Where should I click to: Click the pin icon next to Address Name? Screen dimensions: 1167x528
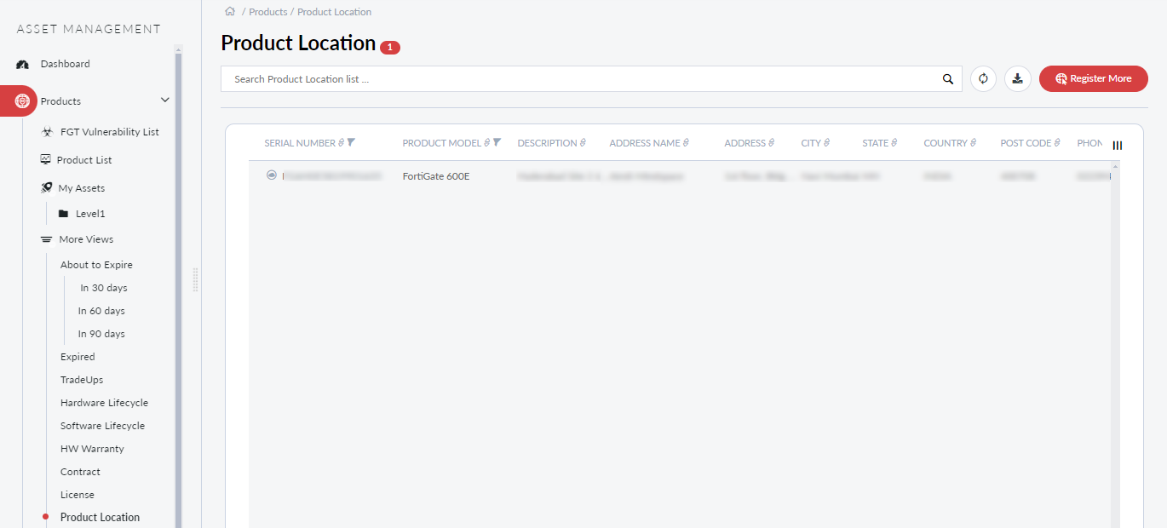coord(686,143)
